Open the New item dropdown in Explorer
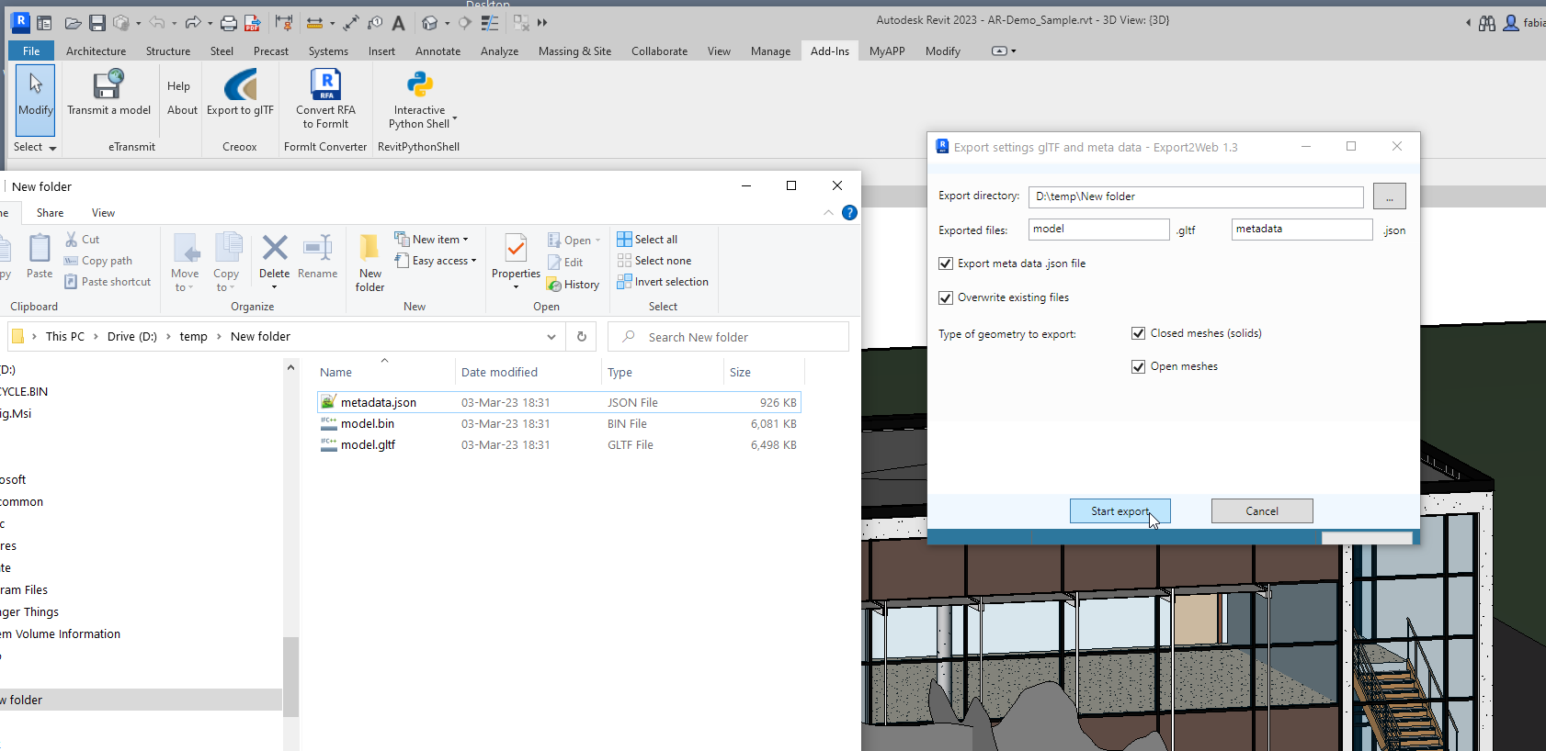The image size is (1546, 751). point(432,240)
